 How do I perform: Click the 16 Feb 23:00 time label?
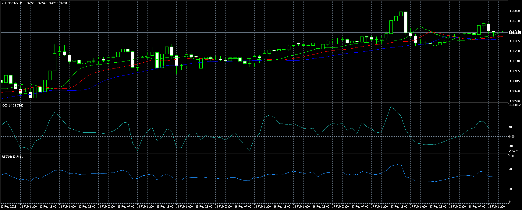tap(321, 206)
